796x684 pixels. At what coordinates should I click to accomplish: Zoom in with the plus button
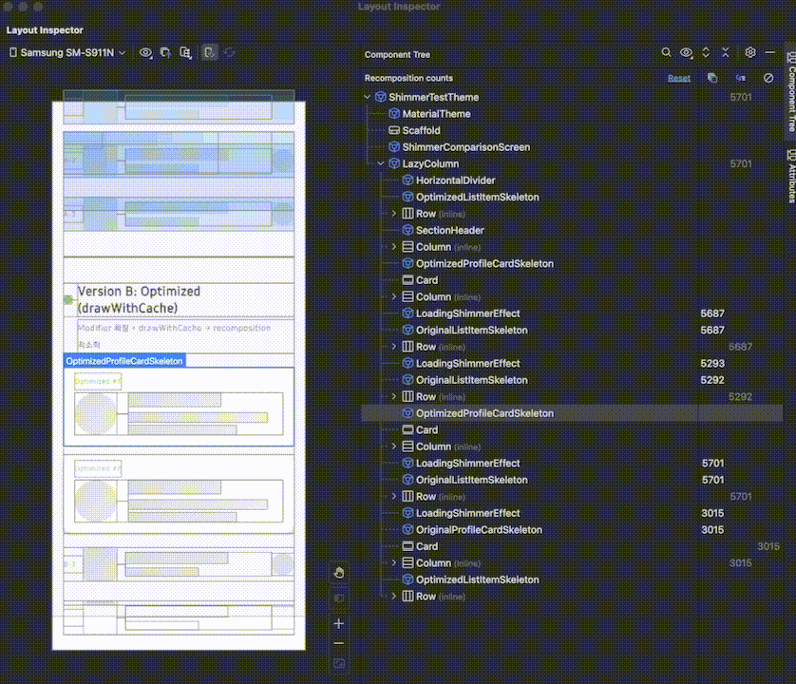(338, 623)
